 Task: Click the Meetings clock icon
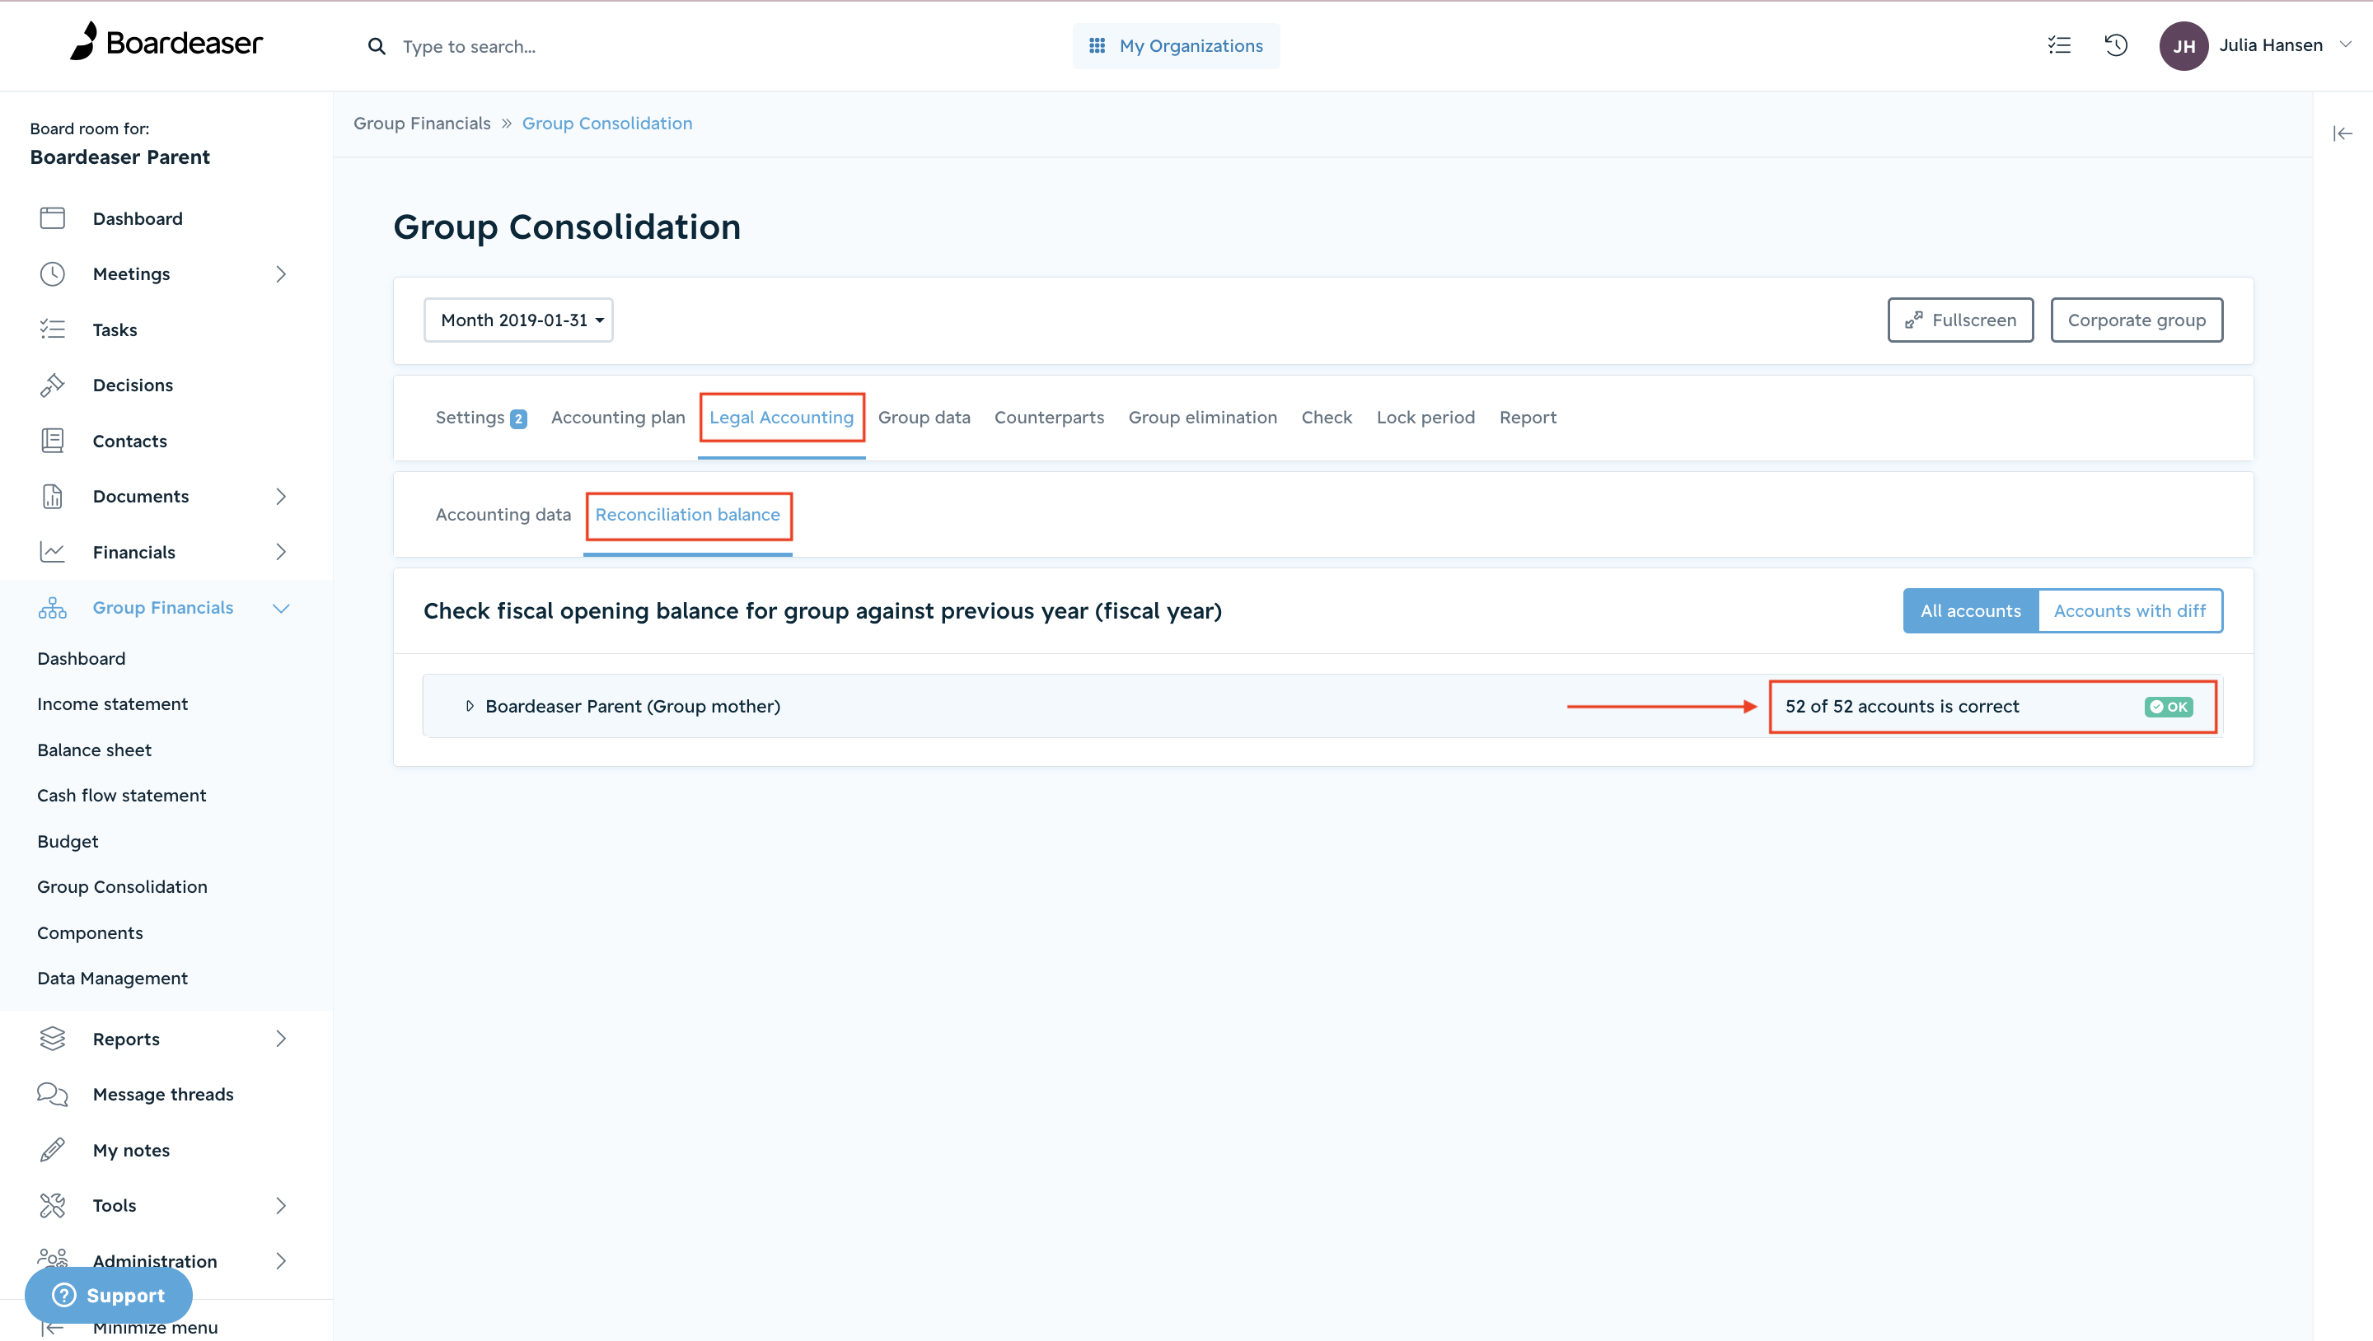[x=53, y=273]
